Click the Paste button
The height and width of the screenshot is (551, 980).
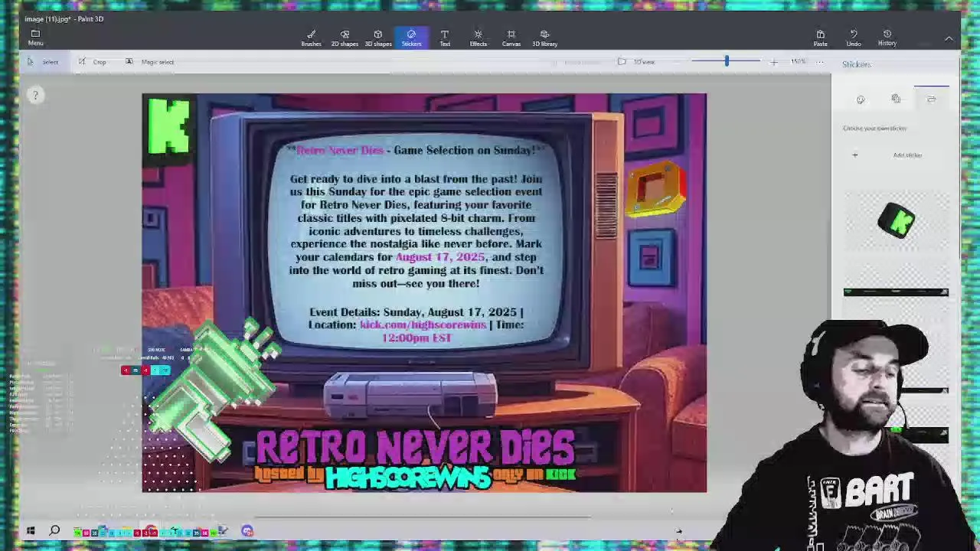point(820,38)
